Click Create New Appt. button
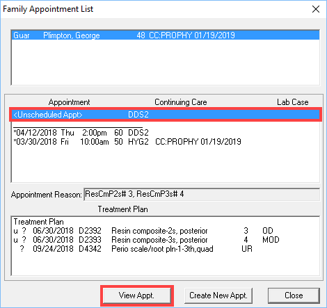This screenshot has width=327, height=308. pos(218,295)
